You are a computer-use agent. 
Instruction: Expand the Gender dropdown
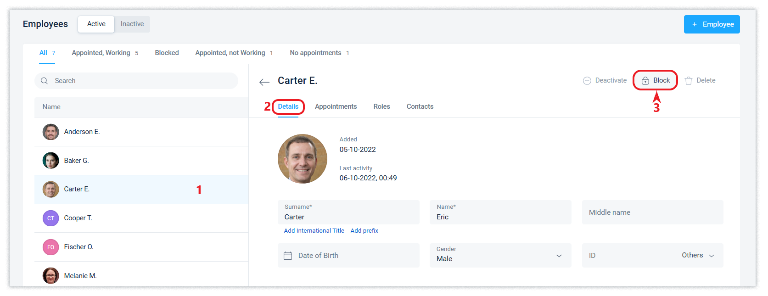(x=559, y=256)
